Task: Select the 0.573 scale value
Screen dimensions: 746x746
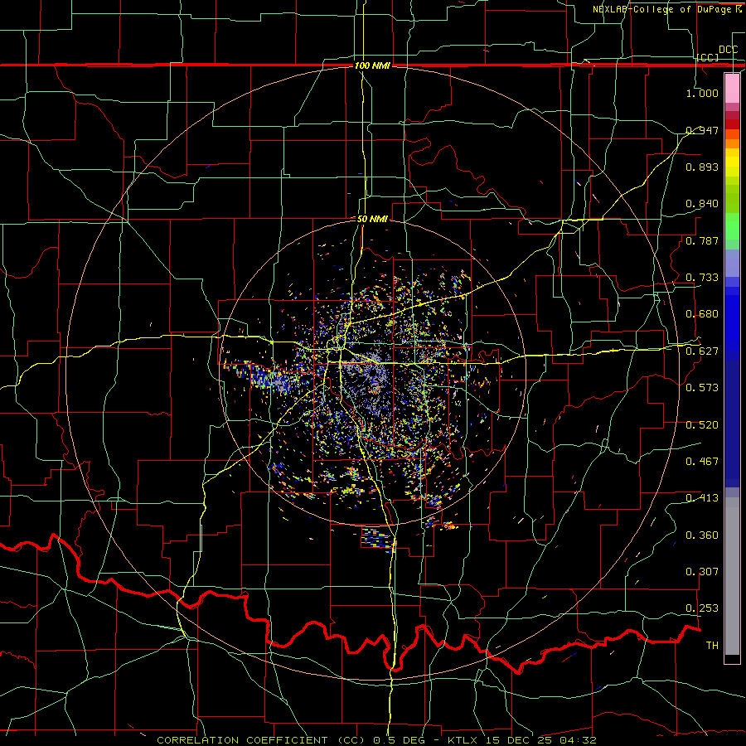Action: coord(702,388)
